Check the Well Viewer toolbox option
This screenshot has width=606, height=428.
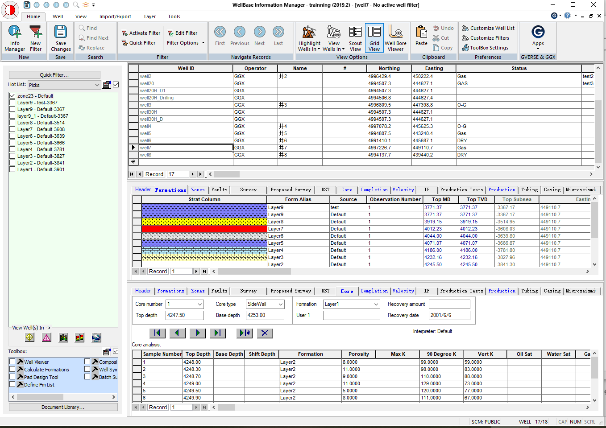[12, 362]
